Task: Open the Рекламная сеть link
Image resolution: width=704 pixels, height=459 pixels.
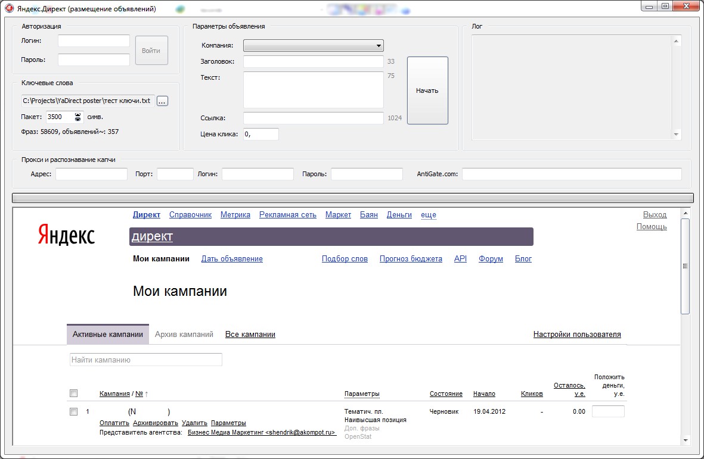Action: tap(288, 215)
